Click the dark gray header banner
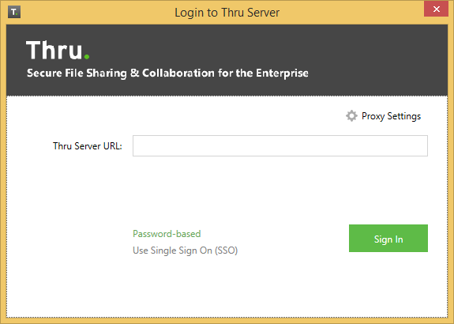This screenshot has width=454, height=324. [227, 60]
